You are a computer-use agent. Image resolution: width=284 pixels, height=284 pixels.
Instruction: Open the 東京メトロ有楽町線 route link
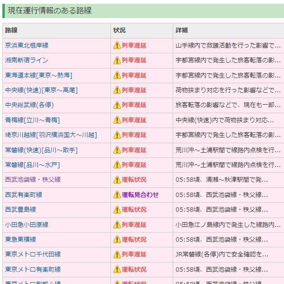click(33, 269)
